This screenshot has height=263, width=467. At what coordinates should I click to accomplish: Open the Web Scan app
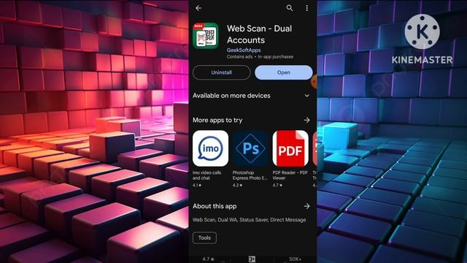pos(284,72)
